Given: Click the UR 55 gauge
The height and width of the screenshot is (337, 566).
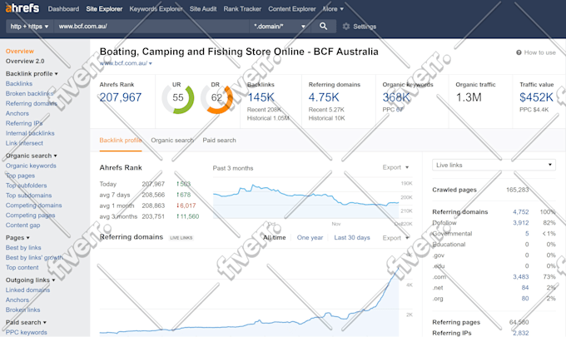Looking at the screenshot, I should 178,98.
